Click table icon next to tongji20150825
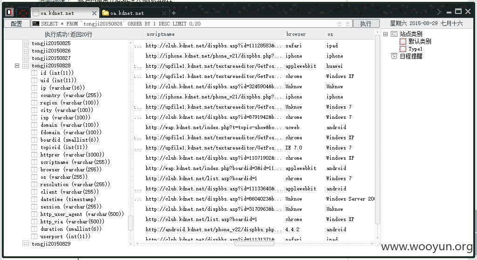The image size is (477, 260). 26,43
